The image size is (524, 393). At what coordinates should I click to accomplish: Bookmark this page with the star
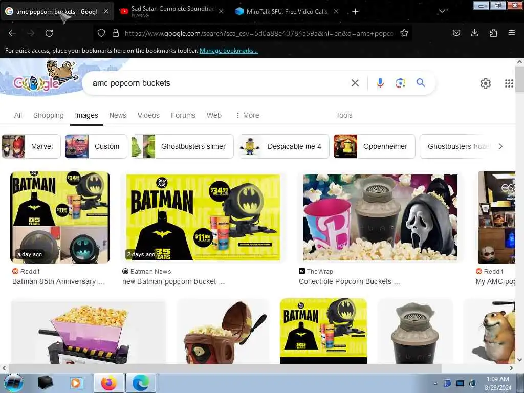tap(404, 33)
